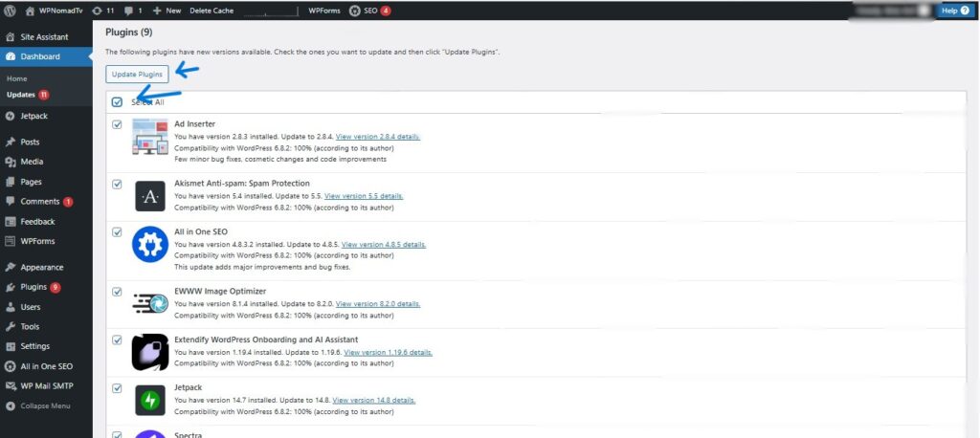Click the EWWW Image Optimizer plugin name
This screenshot has width=980, height=438.
pos(220,292)
